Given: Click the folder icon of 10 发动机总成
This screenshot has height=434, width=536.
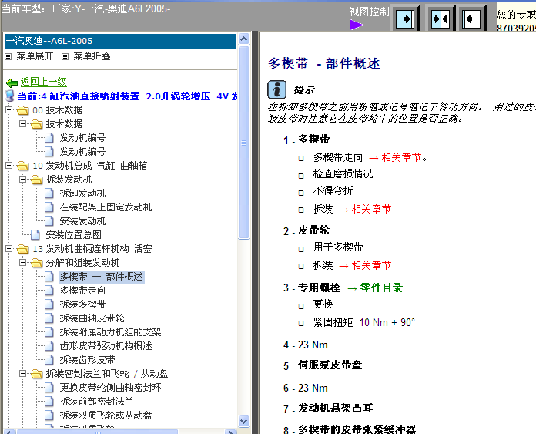Looking at the screenshot, I should click(x=23, y=166).
